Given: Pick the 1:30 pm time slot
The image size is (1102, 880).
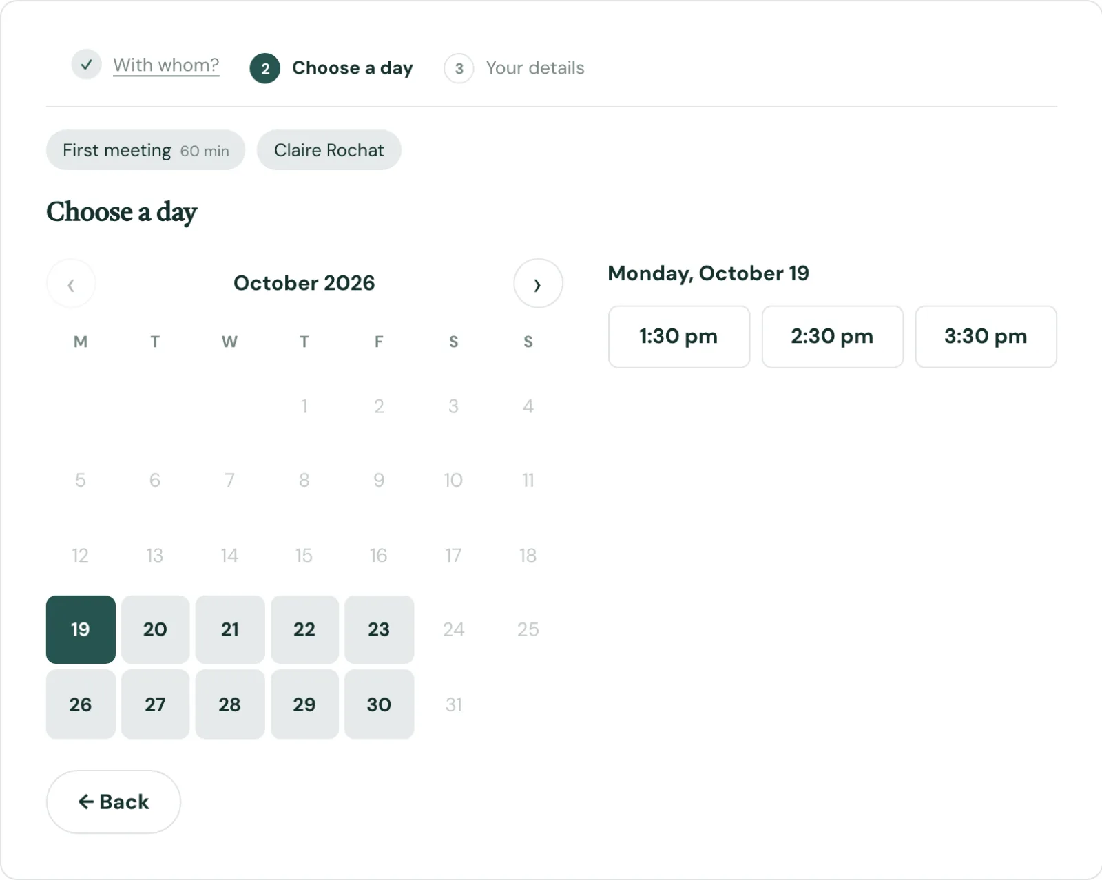Looking at the screenshot, I should (x=679, y=337).
